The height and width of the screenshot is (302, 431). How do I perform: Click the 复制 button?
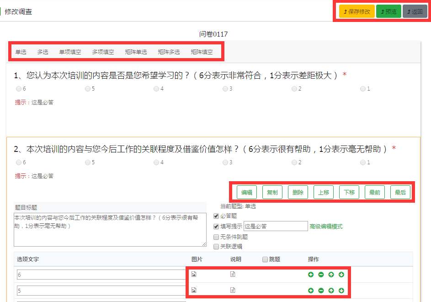coord(272,192)
